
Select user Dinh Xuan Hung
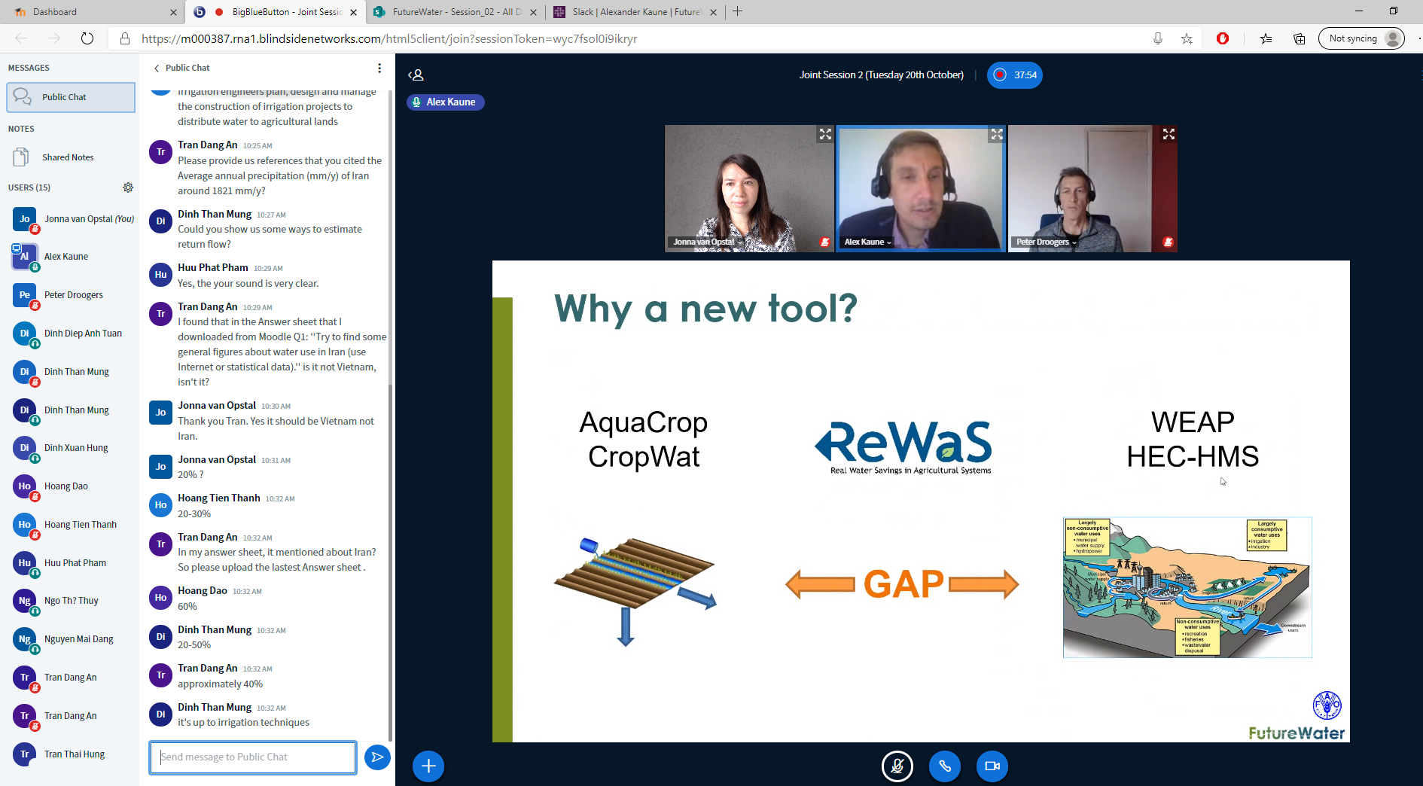(69, 448)
